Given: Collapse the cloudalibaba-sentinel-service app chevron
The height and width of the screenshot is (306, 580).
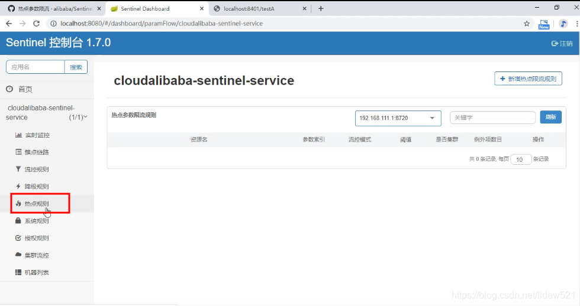Looking at the screenshot, I should tap(85, 116).
